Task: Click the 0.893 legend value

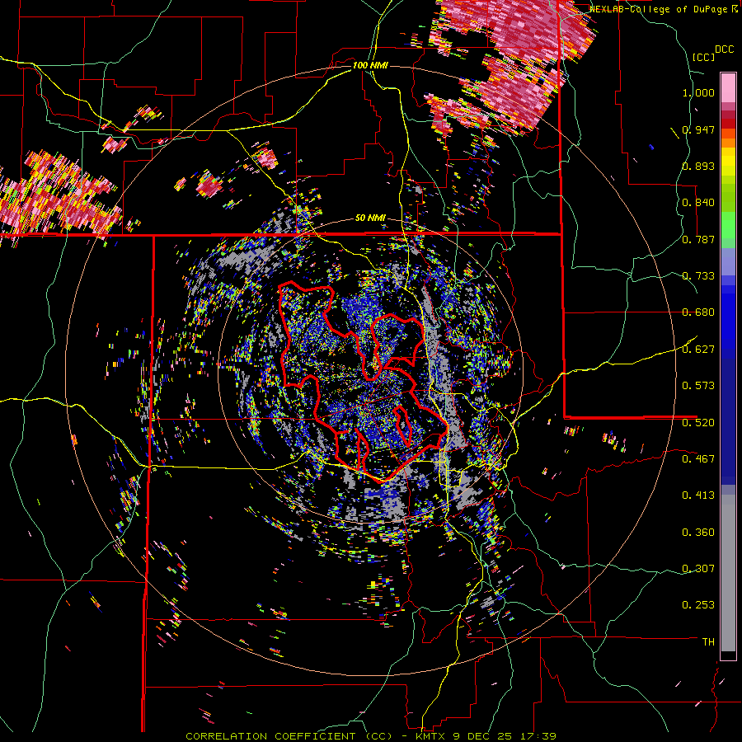Action: click(x=698, y=166)
